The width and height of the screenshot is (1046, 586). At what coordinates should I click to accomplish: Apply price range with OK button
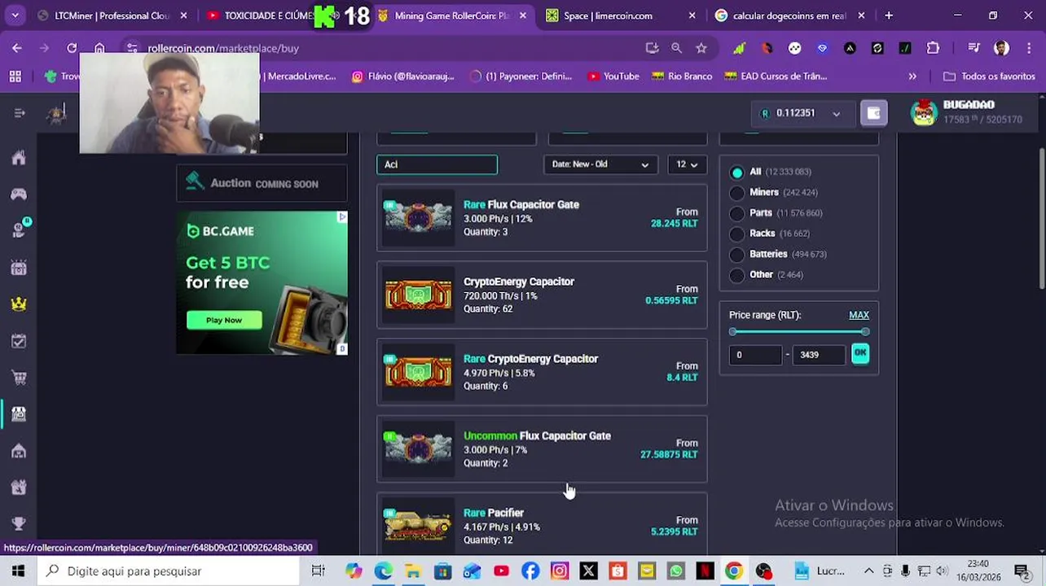860,353
